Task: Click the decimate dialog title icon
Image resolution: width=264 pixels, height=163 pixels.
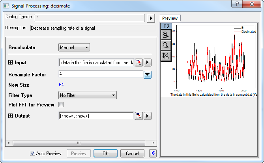Action: (x=6, y=6)
